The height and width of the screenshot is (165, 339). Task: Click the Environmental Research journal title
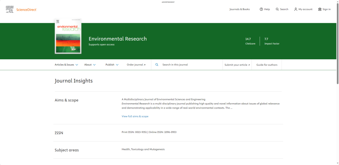coord(118,39)
